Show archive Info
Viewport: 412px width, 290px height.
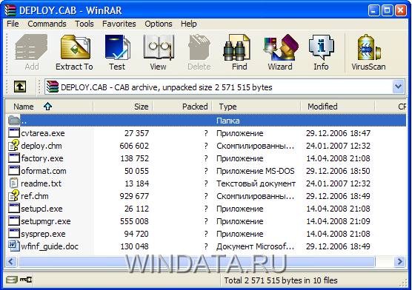click(x=321, y=53)
